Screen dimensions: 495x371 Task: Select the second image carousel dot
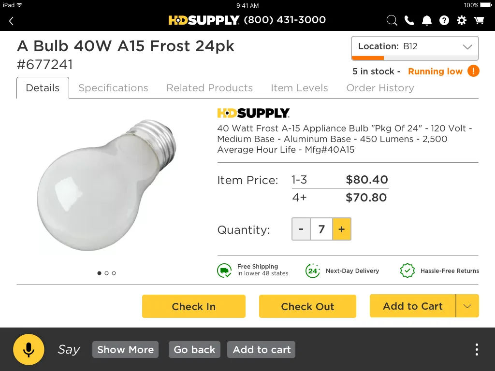point(106,273)
